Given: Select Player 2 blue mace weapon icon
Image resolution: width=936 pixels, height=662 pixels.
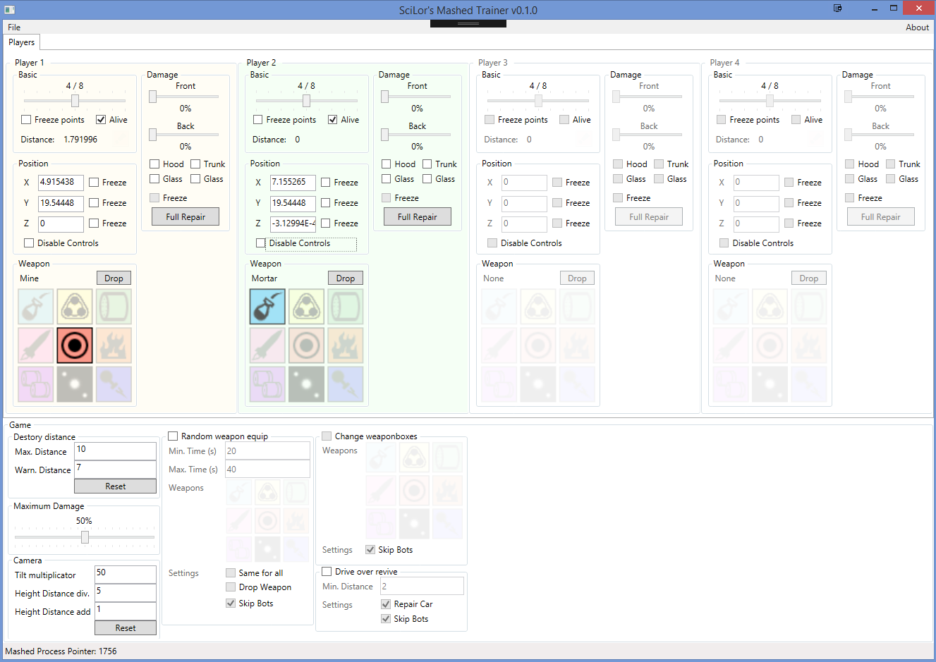Looking at the screenshot, I should coord(346,384).
